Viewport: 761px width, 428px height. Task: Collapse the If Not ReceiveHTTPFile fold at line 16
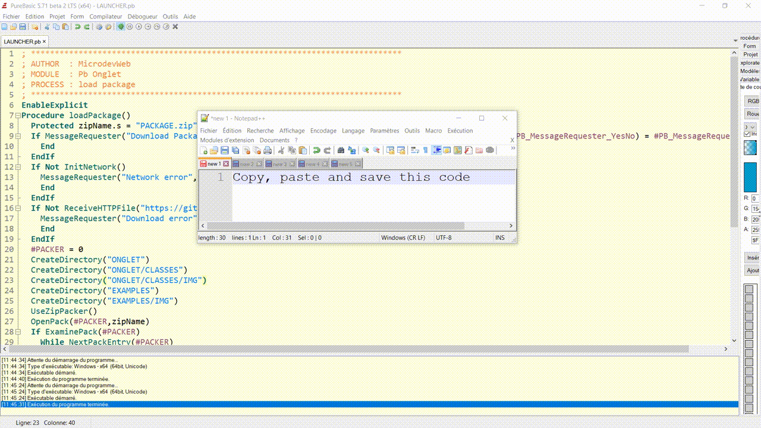tap(17, 208)
